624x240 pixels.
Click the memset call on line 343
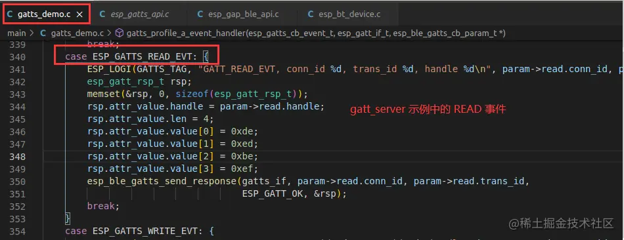(x=198, y=94)
